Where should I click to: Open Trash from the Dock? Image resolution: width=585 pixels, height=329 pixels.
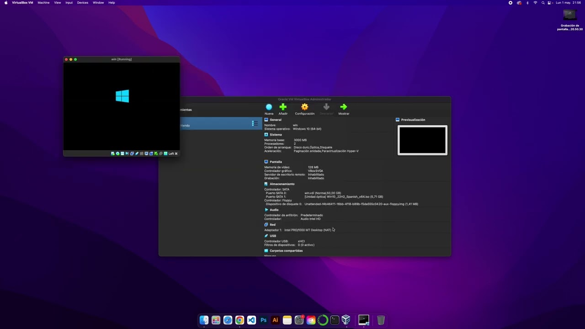(381, 320)
